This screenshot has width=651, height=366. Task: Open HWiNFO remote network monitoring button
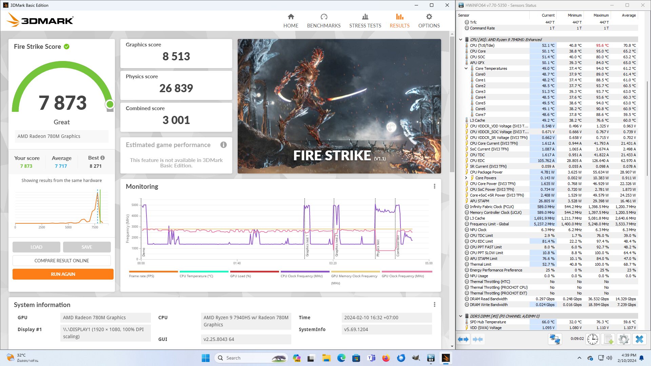(555, 339)
